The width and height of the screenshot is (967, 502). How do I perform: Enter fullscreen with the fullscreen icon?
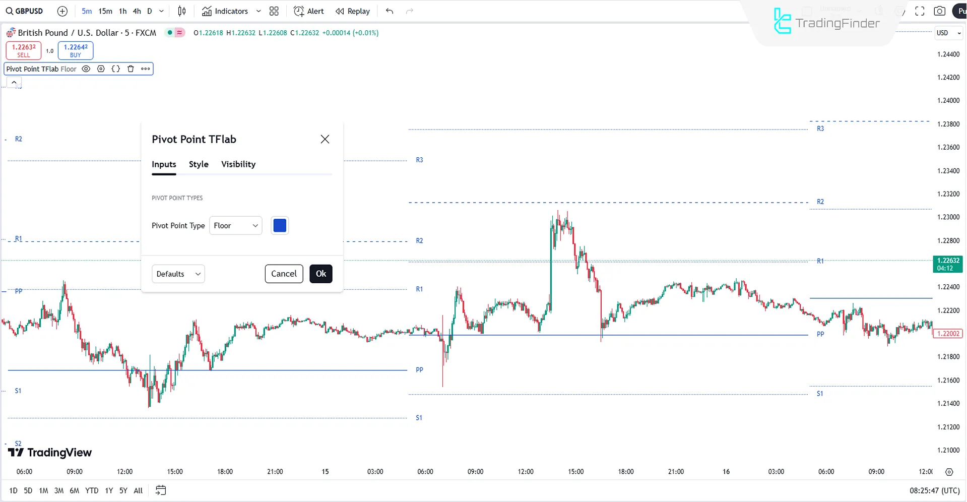pos(920,11)
